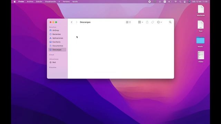Click the Siri icon in the menu bar

(189, 2)
